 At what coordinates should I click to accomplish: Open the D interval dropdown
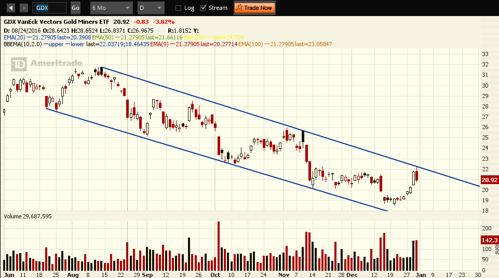pos(151,8)
